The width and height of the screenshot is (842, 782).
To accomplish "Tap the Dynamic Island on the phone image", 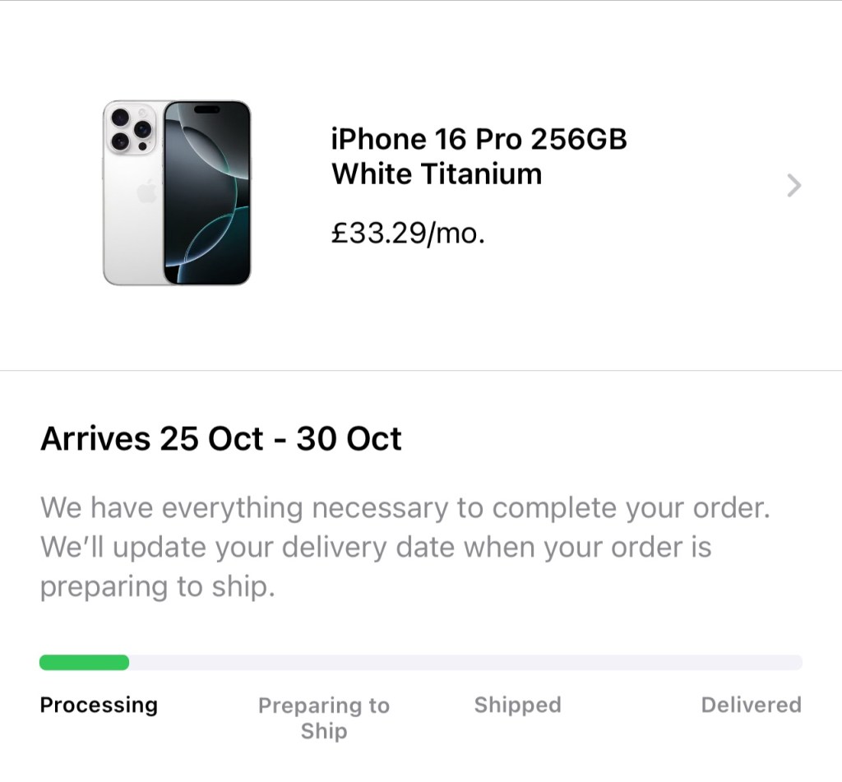I will click(x=206, y=109).
